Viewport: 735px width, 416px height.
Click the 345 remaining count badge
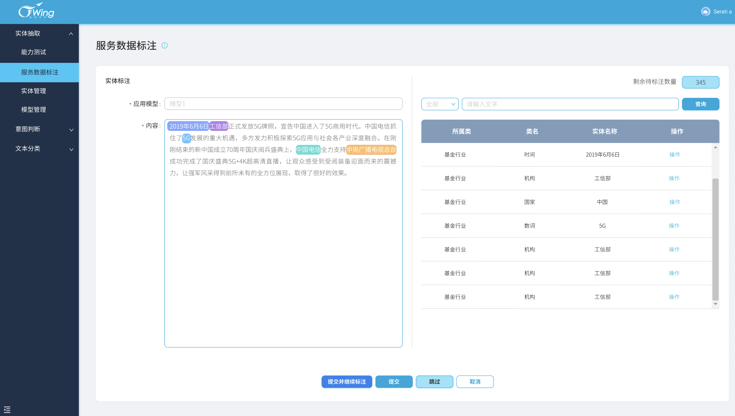tap(700, 82)
